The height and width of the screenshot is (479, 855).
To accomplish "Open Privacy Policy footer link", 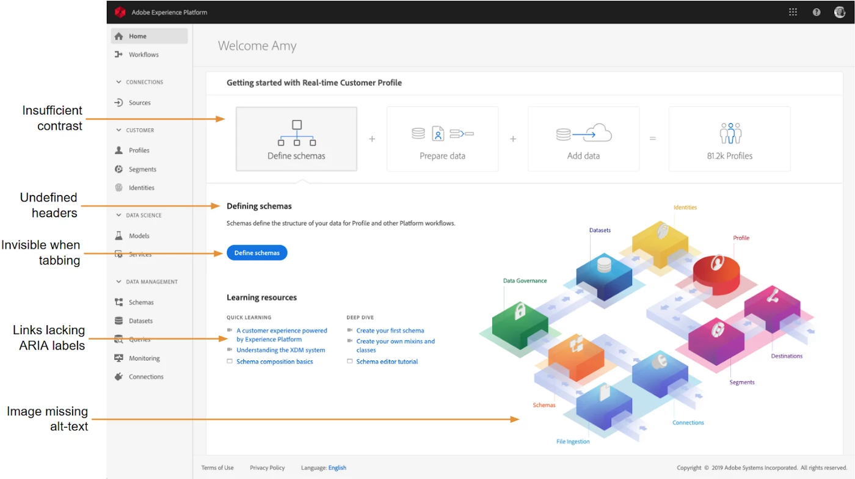I will 267,468.
